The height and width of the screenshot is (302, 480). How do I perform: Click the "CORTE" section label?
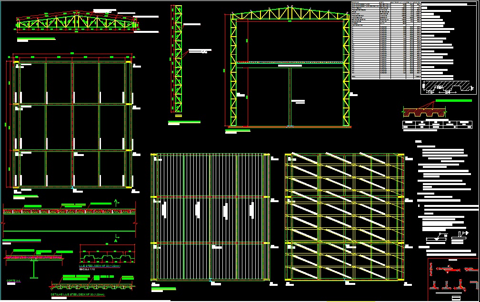[x=13, y=281]
